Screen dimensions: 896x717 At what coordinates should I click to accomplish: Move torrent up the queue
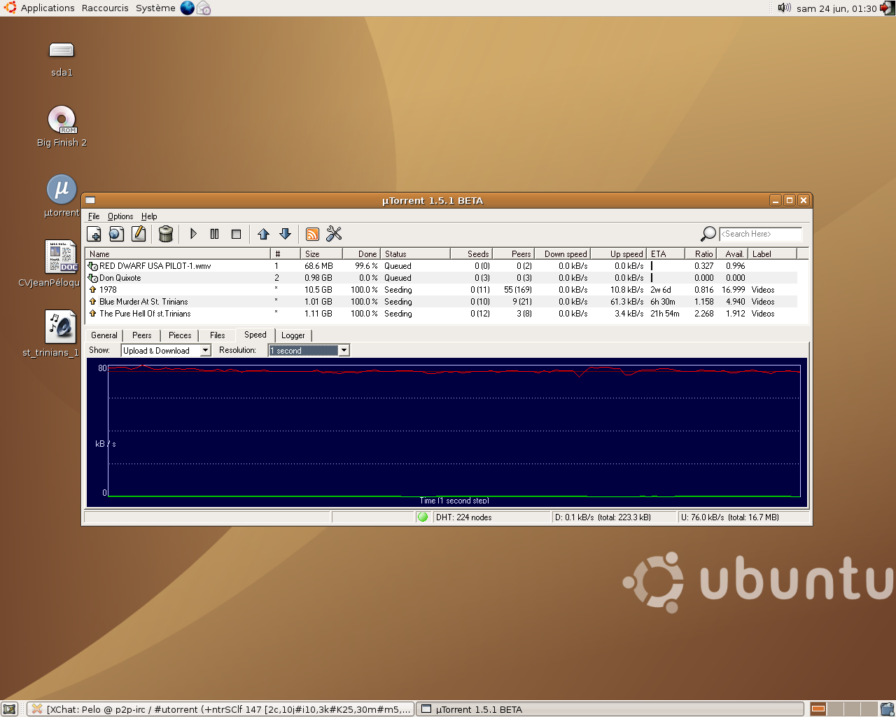point(263,234)
